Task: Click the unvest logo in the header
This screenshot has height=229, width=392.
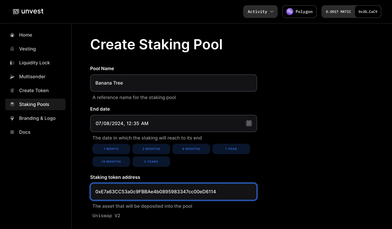Action: (28, 11)
